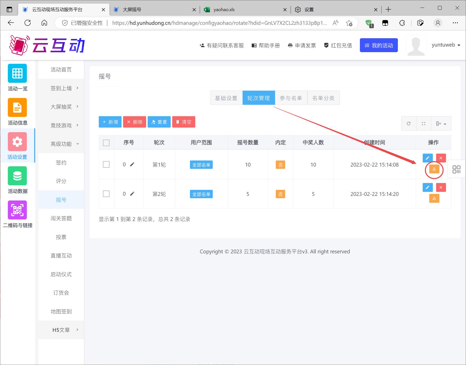The height and width of the screenshot is (365, 466).
Task: Open the read aloud icon in address bar
Action: pos(335,23)
